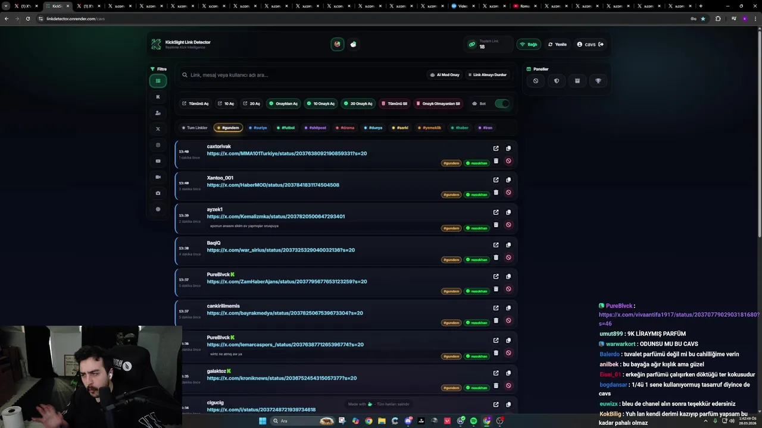Click nusokhan badge on BaqiQ row

477,260
